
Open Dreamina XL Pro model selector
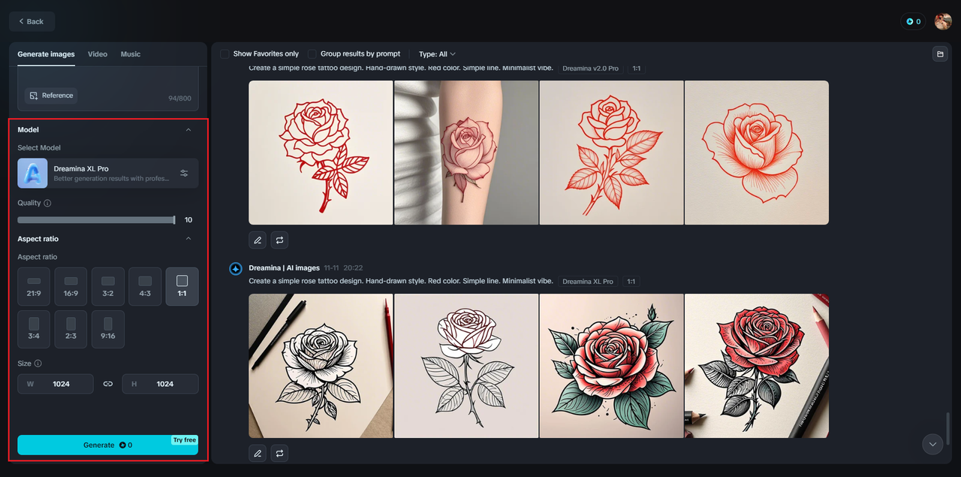pyautogui.click(x=108, y=173)
